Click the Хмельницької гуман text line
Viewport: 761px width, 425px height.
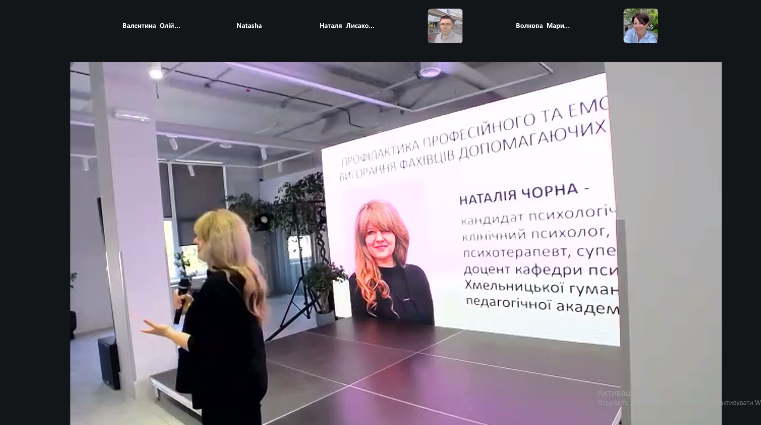(542, 287)
